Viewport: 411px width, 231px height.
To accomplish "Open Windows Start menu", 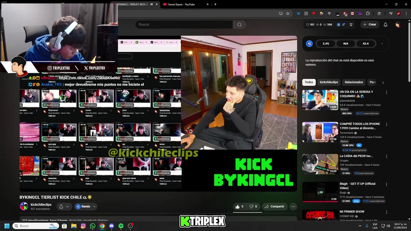I will pos(7,226).
